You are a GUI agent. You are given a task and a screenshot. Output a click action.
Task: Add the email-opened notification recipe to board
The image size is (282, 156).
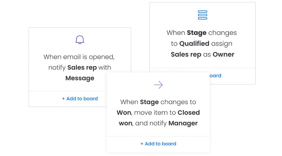80,99
